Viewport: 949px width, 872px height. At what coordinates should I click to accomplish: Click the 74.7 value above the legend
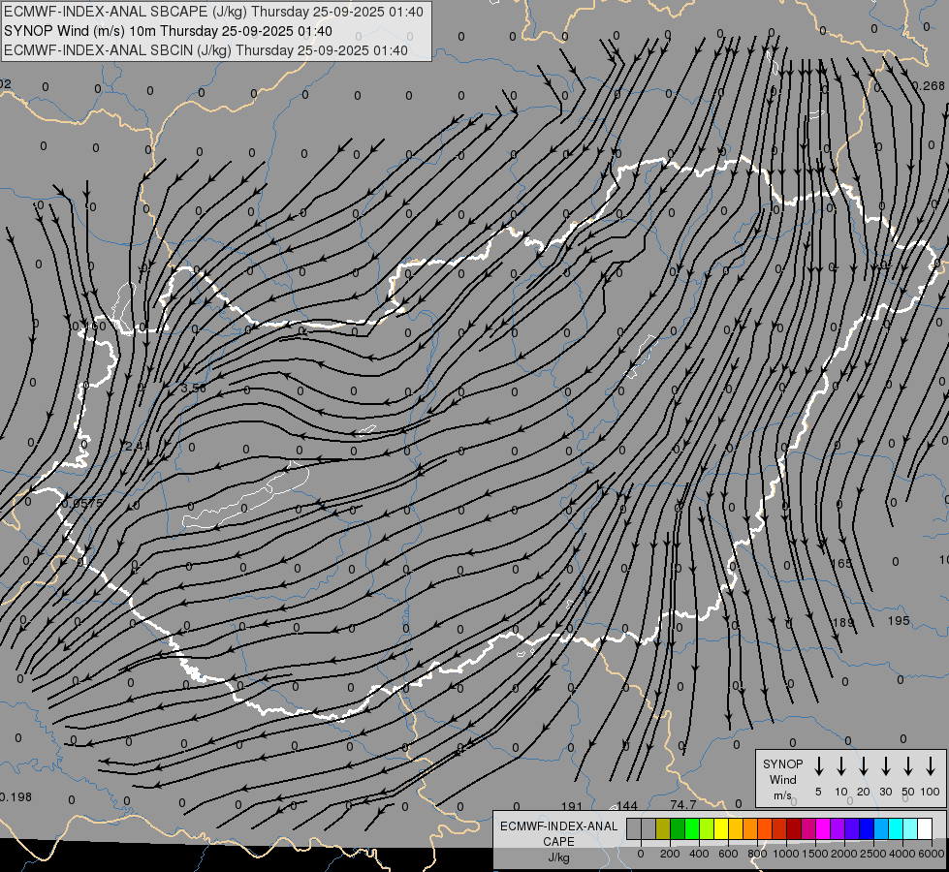(683, 805)
